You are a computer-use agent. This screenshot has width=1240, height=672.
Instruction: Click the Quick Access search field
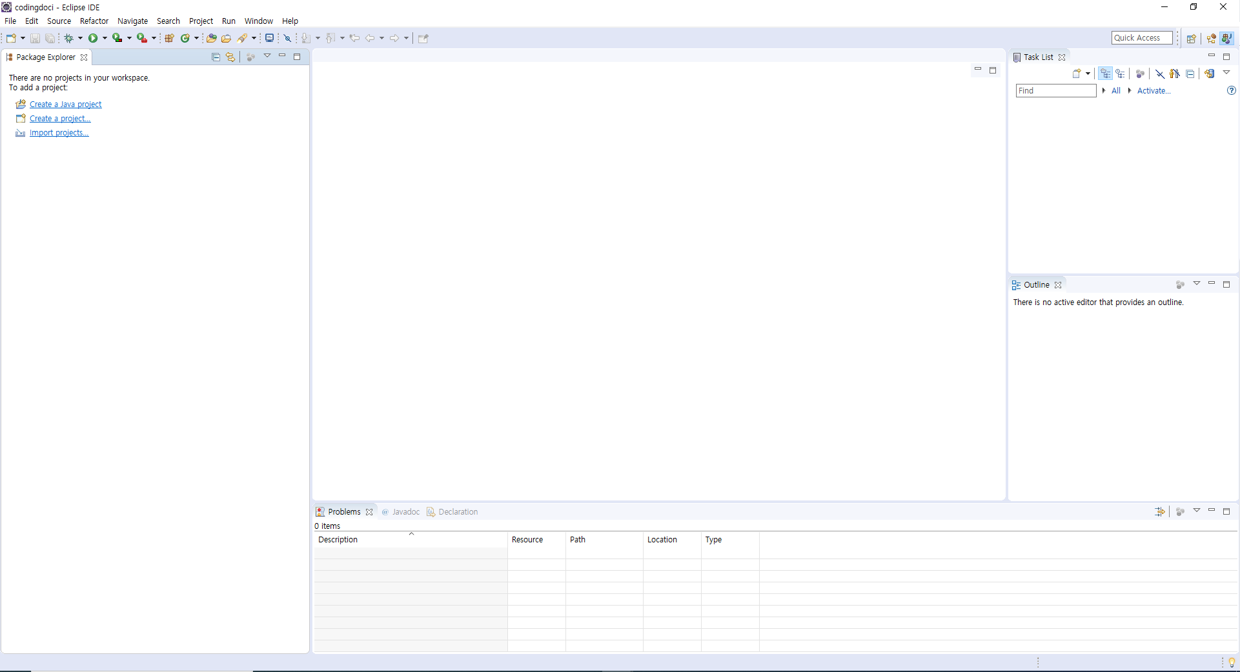tap(1142, 38)
